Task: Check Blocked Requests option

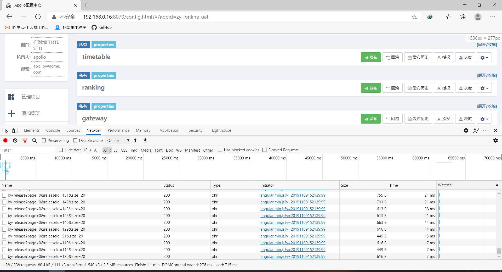Action: tap(265, 150)
